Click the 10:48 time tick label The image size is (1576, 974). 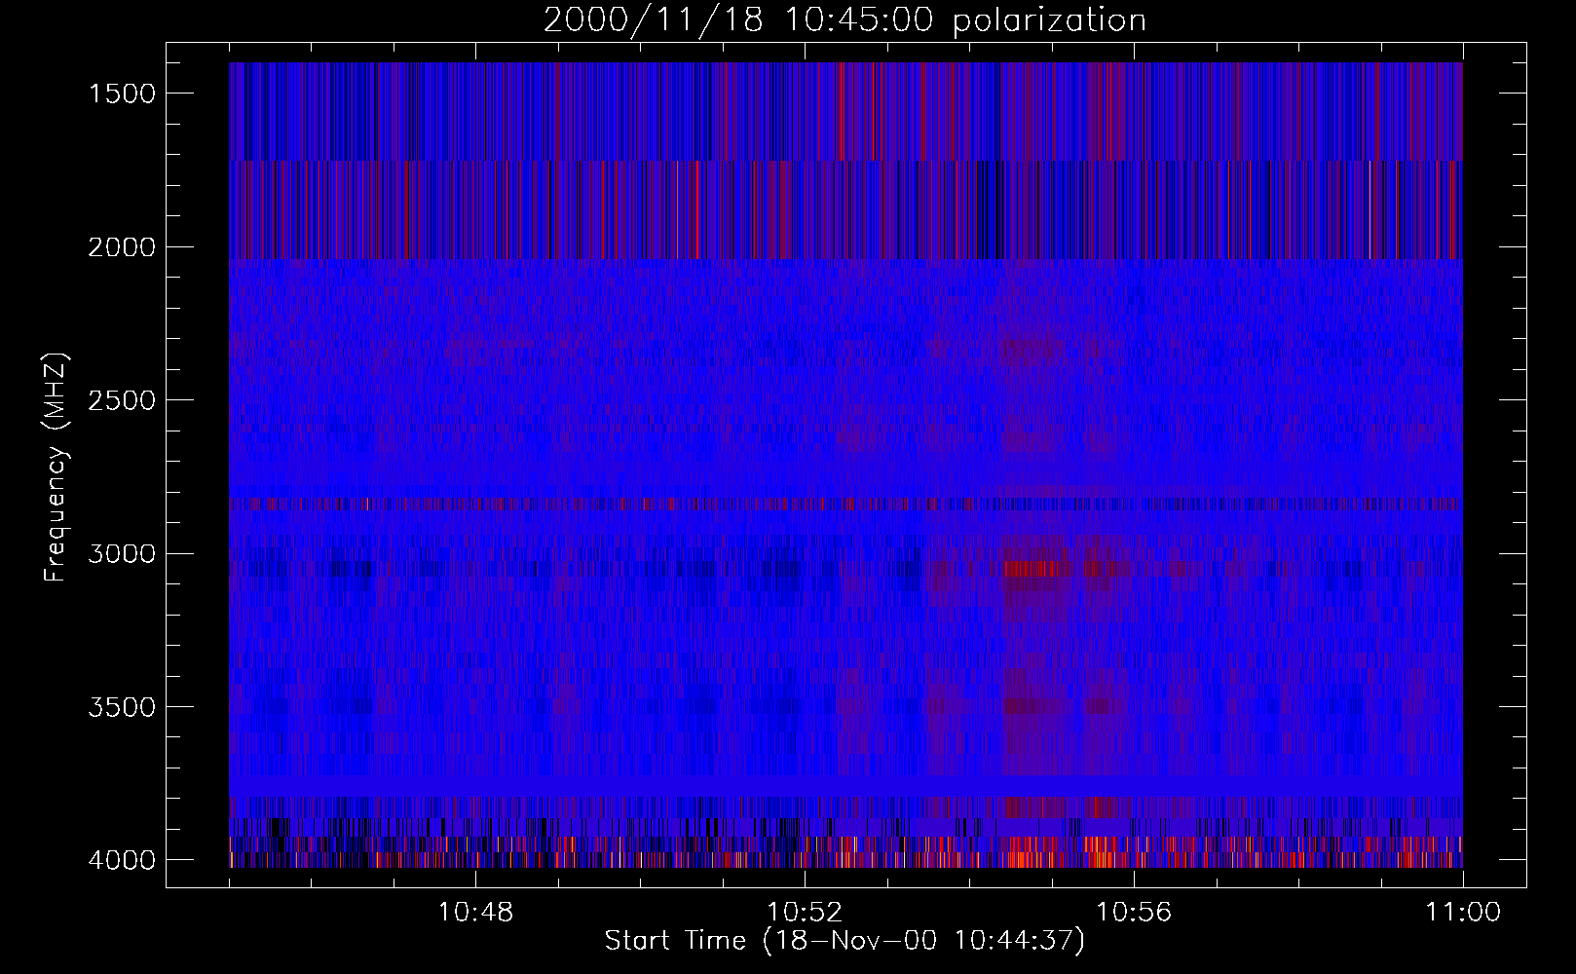(x=476, y=913)
